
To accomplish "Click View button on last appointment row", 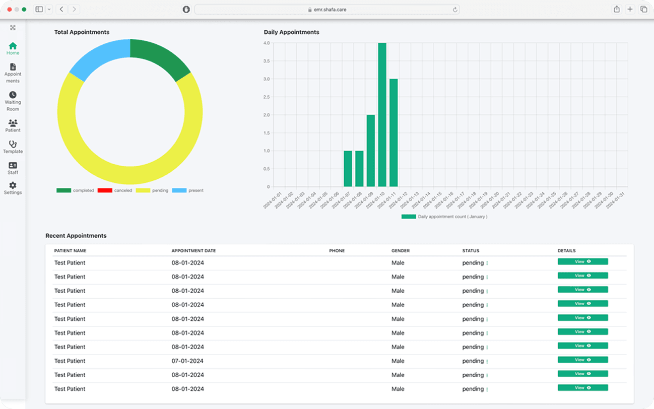I will coord(582,388).
